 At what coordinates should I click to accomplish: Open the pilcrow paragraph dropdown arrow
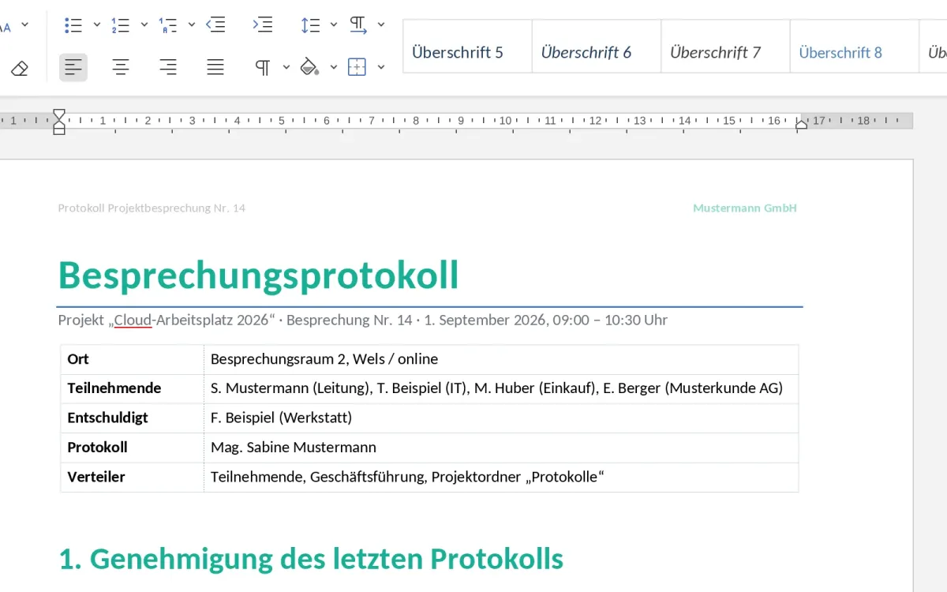pyautogui.click(x=286, y=68)
